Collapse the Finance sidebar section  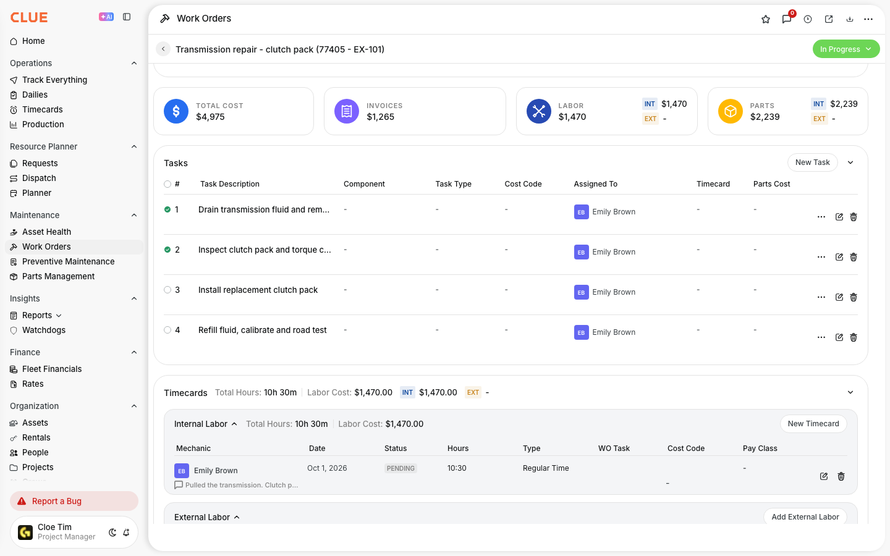(134, 352)
